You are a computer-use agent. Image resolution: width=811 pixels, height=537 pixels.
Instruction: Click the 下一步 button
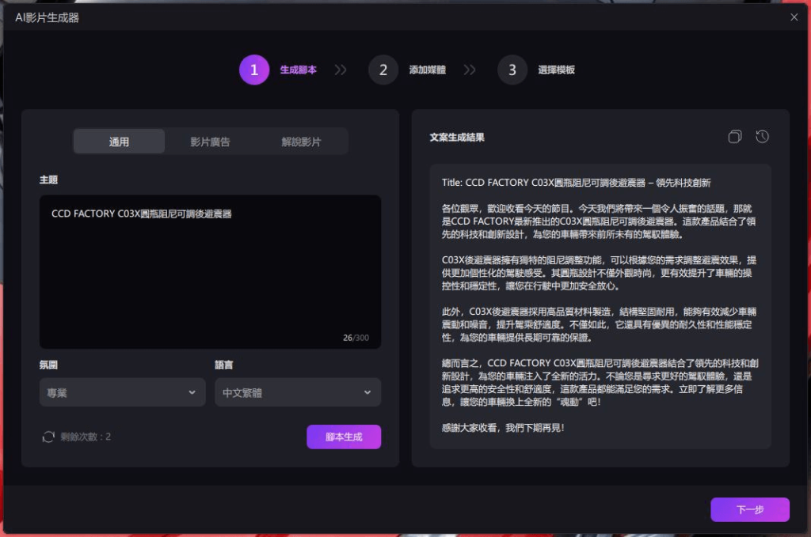point(750,509)
